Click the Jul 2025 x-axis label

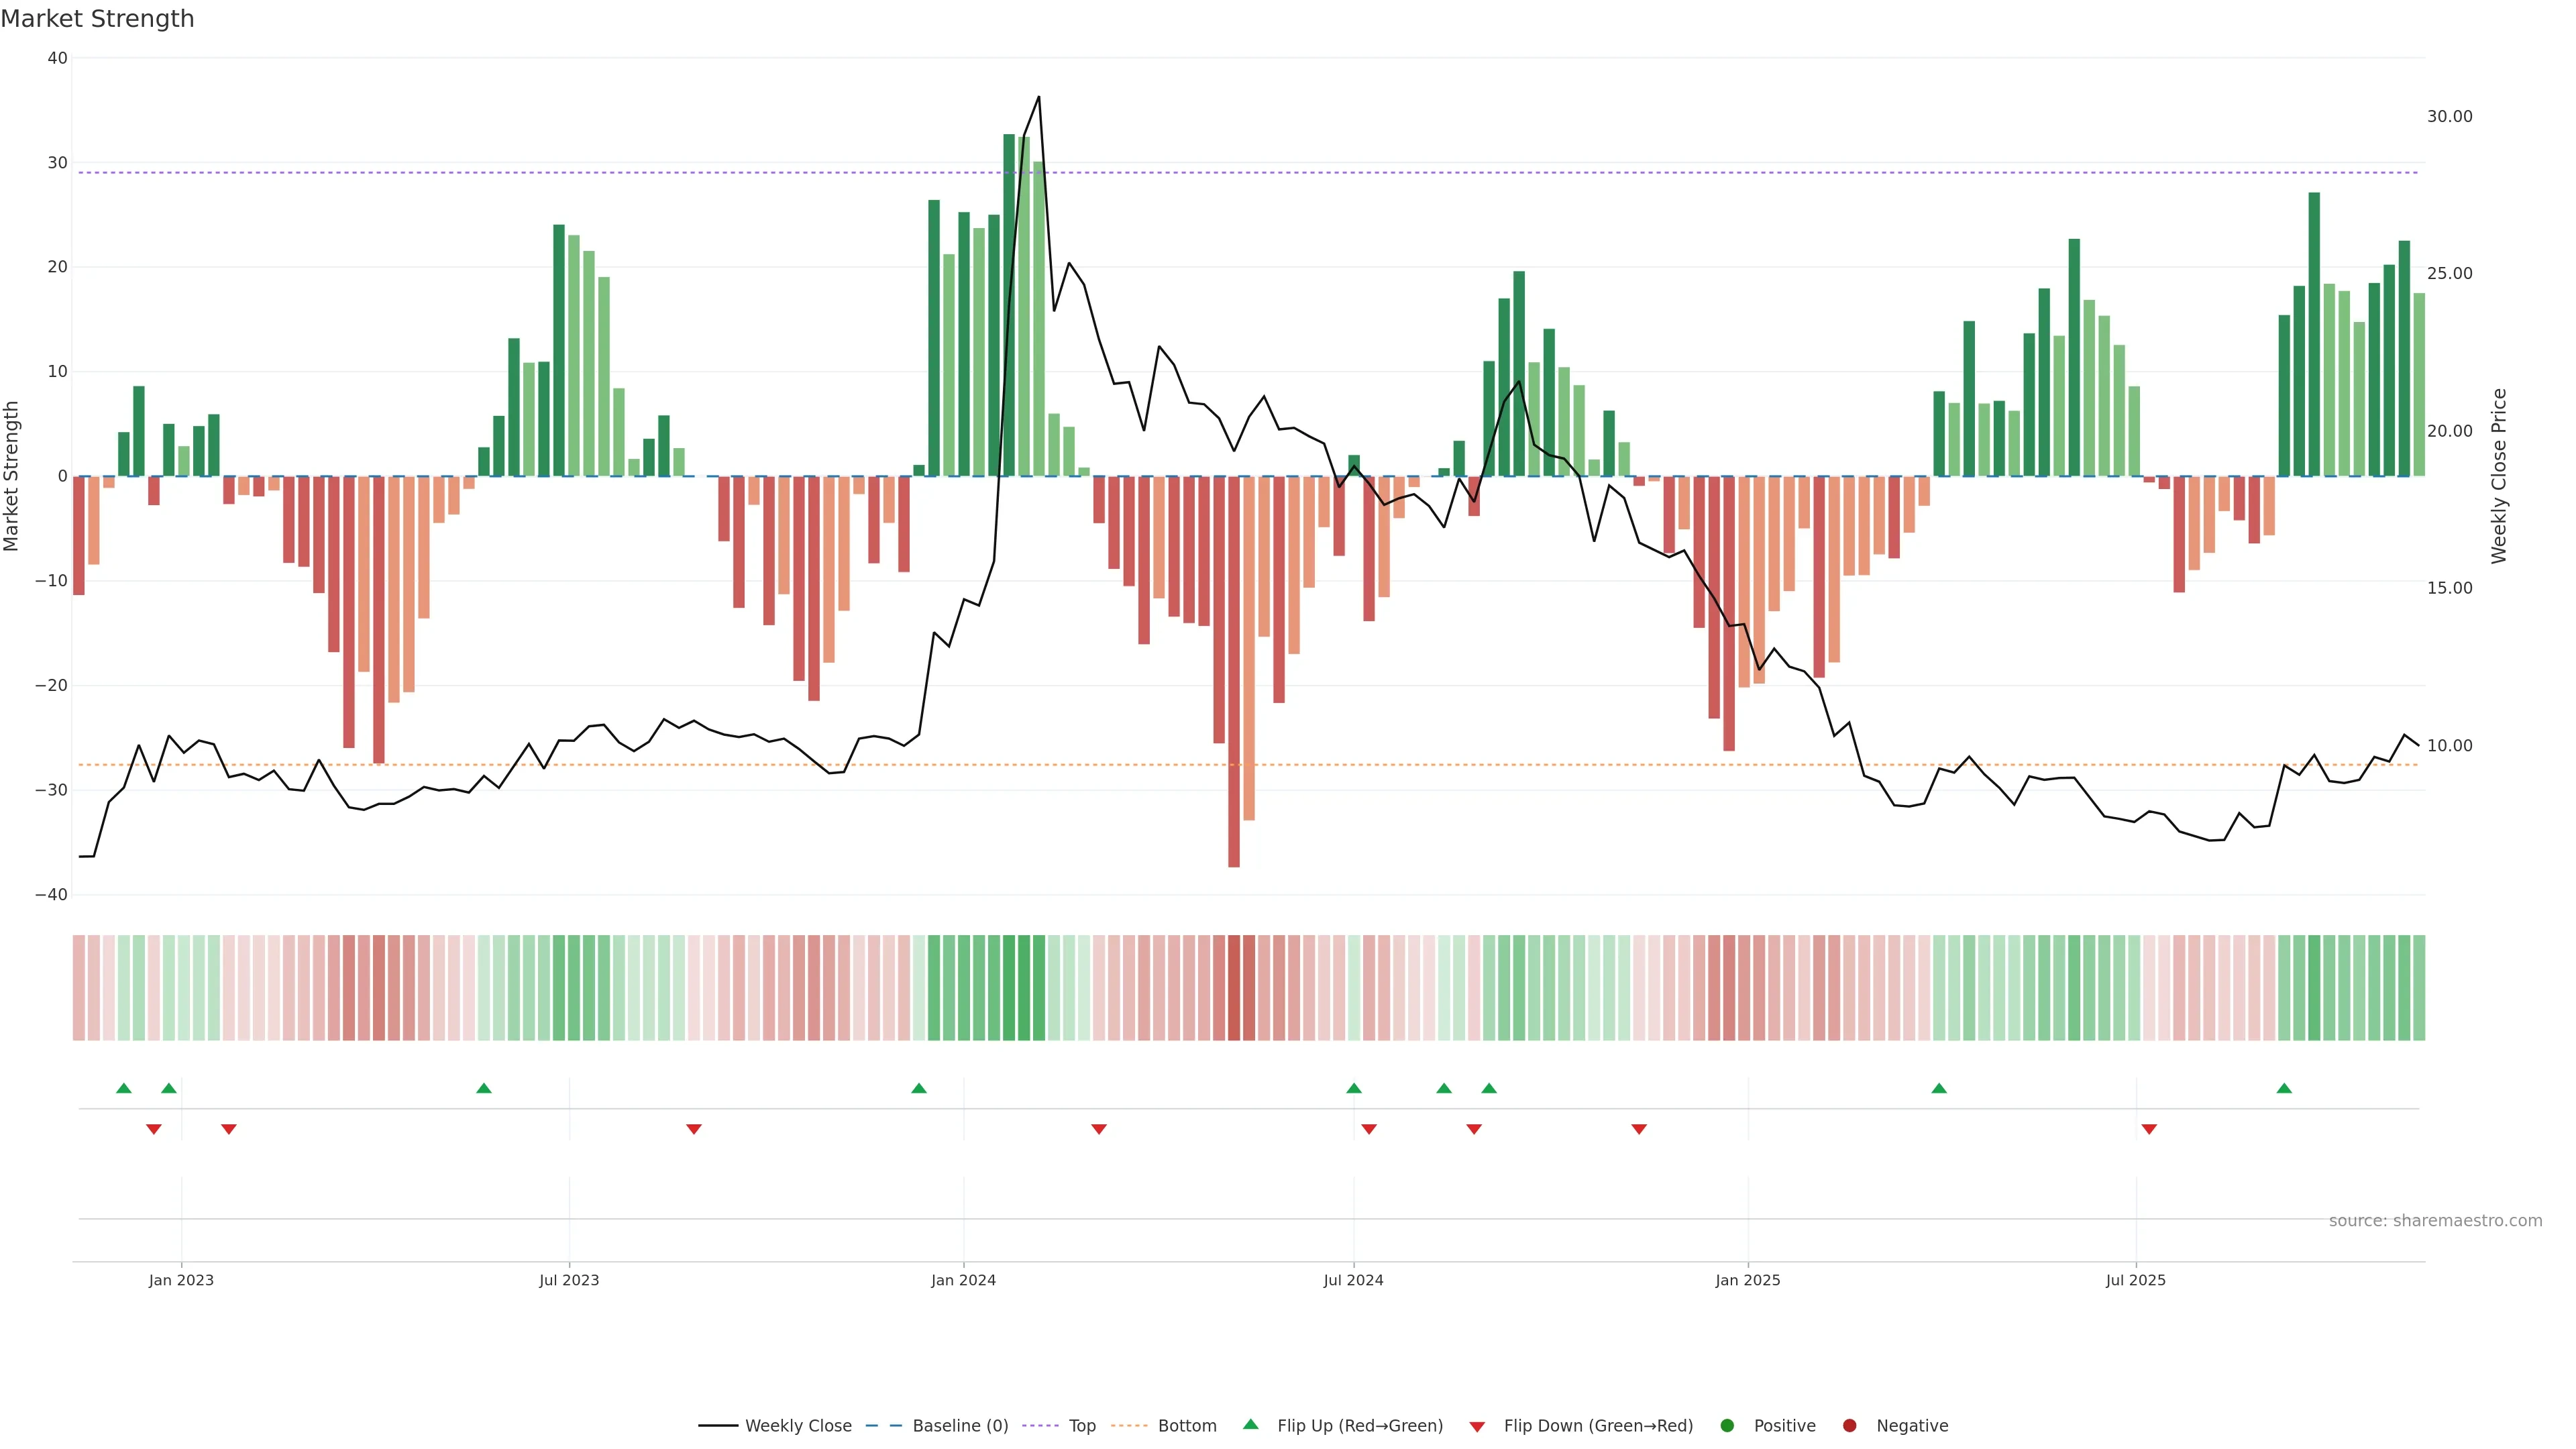pyautogui.click(x=2135, y=1280)
